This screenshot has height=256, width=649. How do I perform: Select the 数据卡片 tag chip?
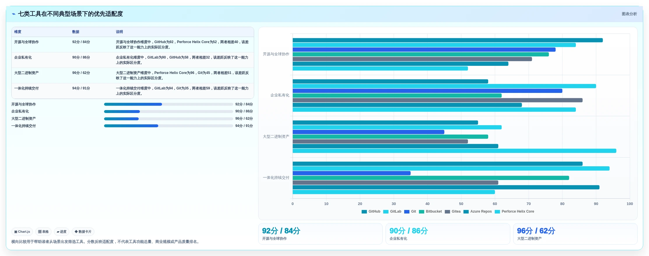(83, 232)
